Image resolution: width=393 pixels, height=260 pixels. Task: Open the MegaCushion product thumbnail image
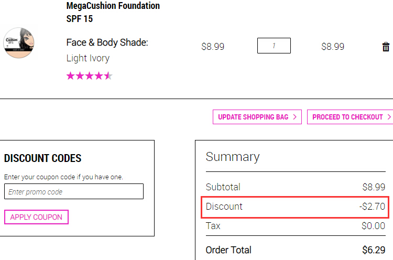pos(19,43)
